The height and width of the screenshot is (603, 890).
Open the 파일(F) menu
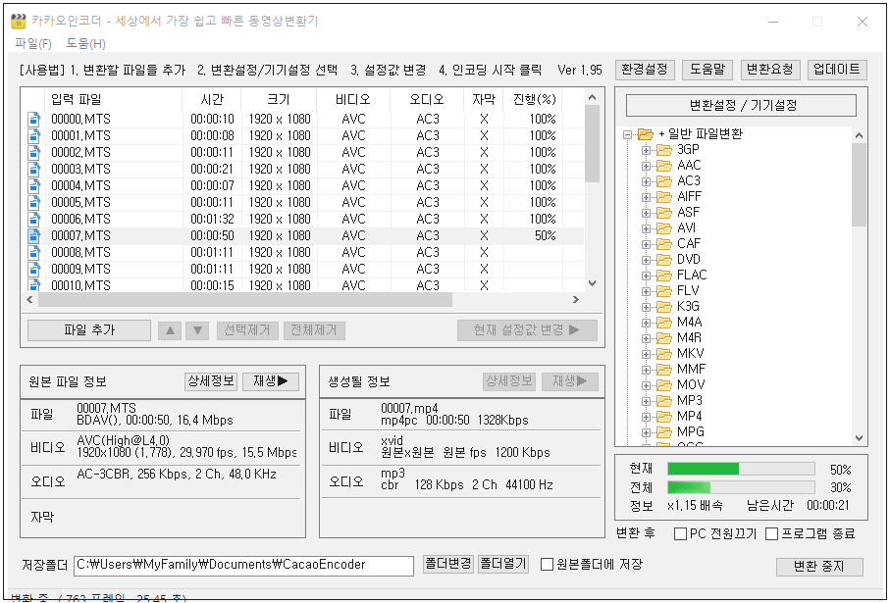point(33,44)
